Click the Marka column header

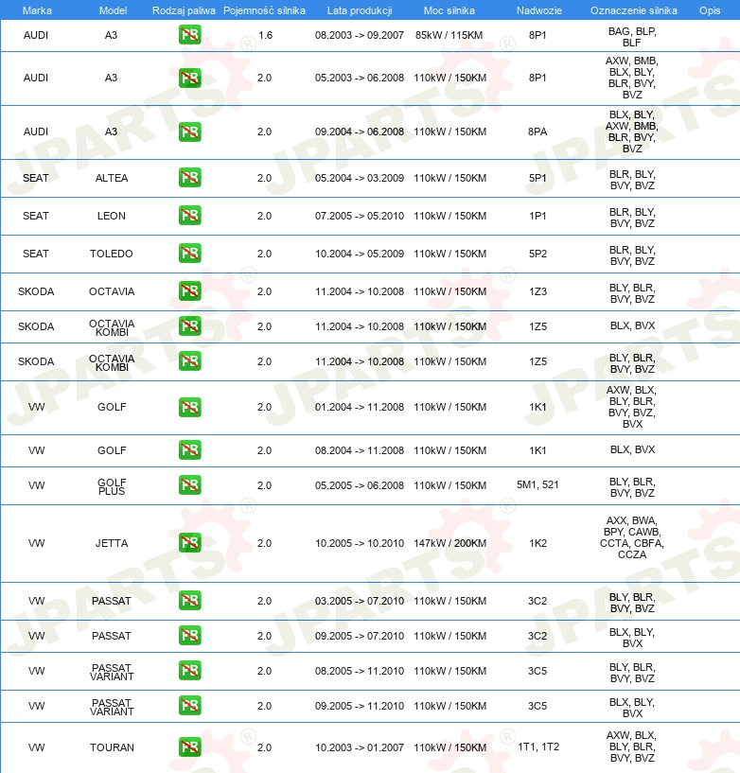(37, 10)
